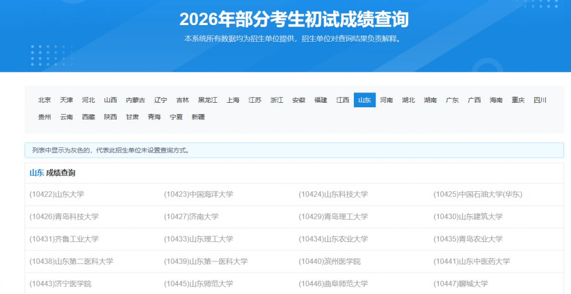Open (10422)山东大学 score query
Image resolution: width=571 pixels, height=294 pixels.
(57, 195)
